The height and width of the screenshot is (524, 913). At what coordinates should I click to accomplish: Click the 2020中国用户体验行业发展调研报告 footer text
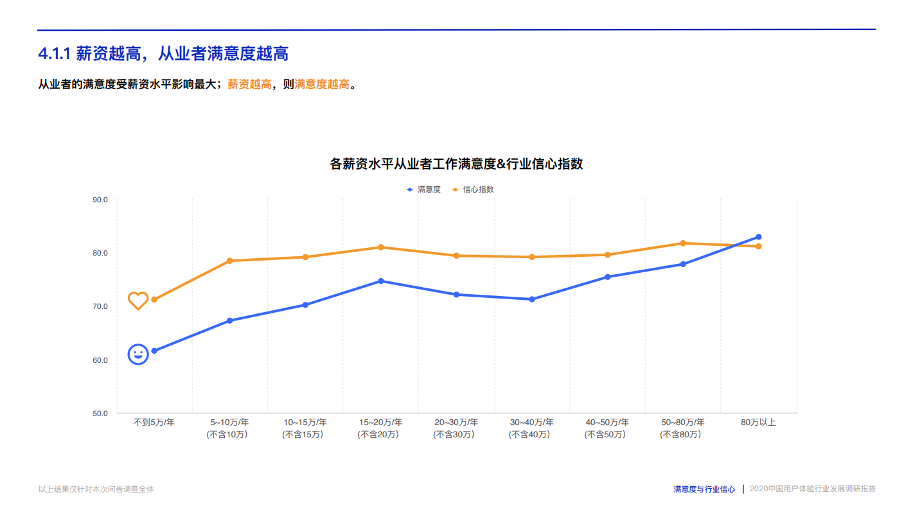point(813,489)
